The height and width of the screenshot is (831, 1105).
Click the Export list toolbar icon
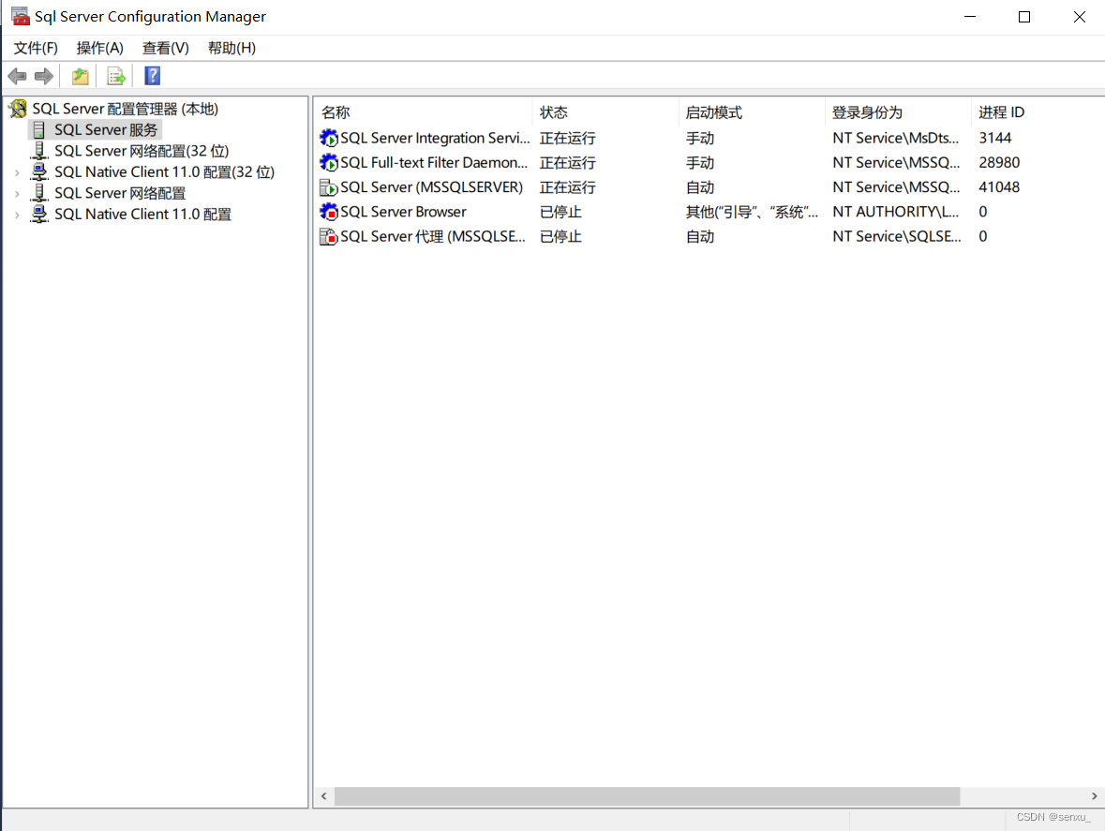pyautogui.click(x=115, y=76)
